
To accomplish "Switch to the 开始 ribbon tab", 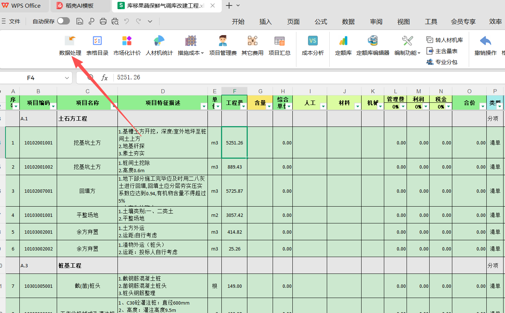I will click(x=238, y=22).
